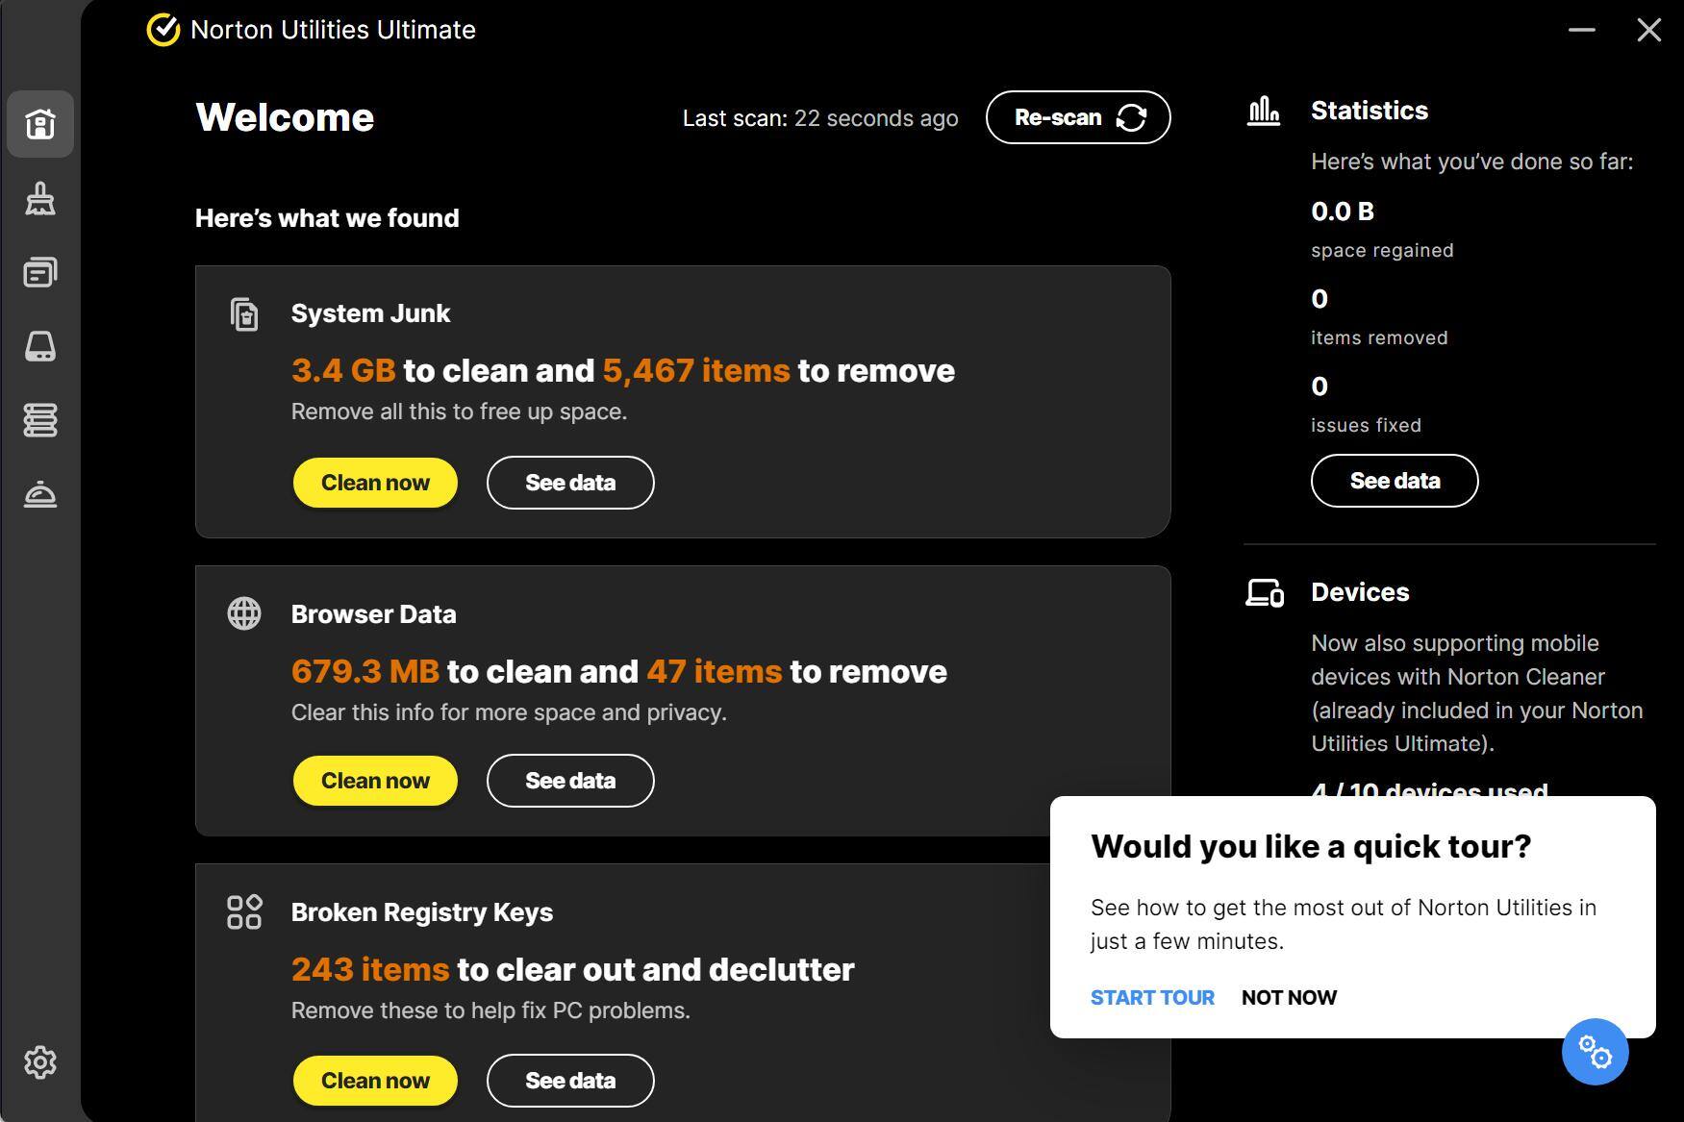Image resolution: width=1684 pixels, height=1122 pixels.
Task: Click the Devices icon
Action: (1265, 593)
